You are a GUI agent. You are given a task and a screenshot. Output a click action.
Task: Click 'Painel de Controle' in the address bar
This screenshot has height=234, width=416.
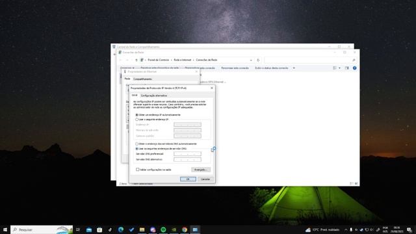pos(158,60)
